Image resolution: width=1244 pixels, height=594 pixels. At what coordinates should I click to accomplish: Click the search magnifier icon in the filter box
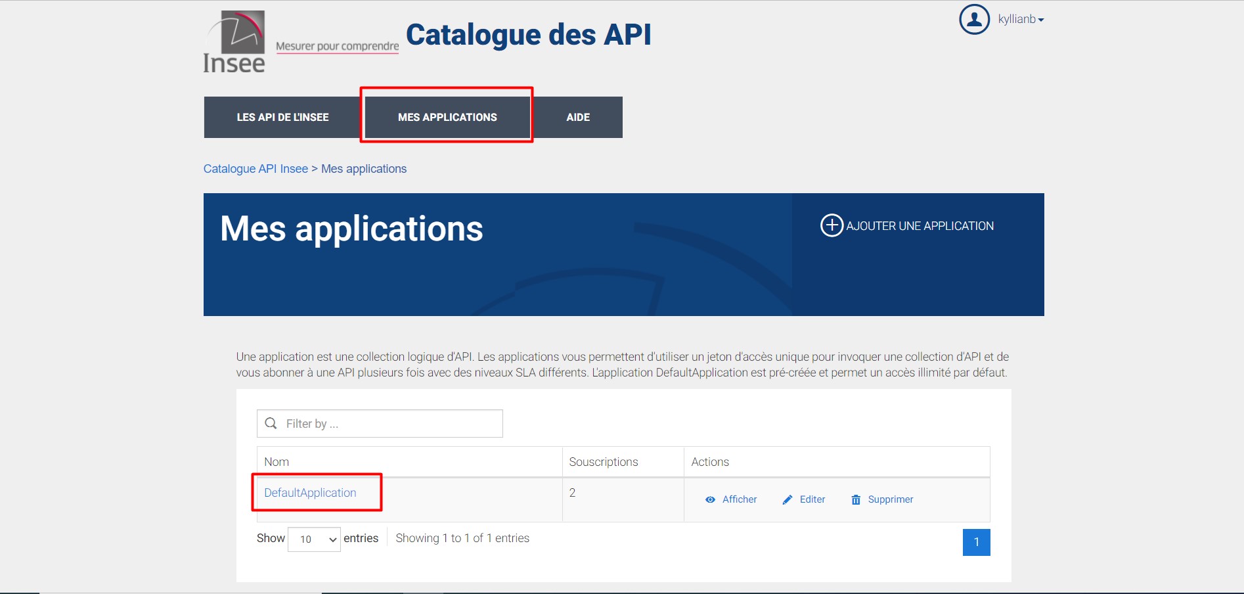pos(271,423)
